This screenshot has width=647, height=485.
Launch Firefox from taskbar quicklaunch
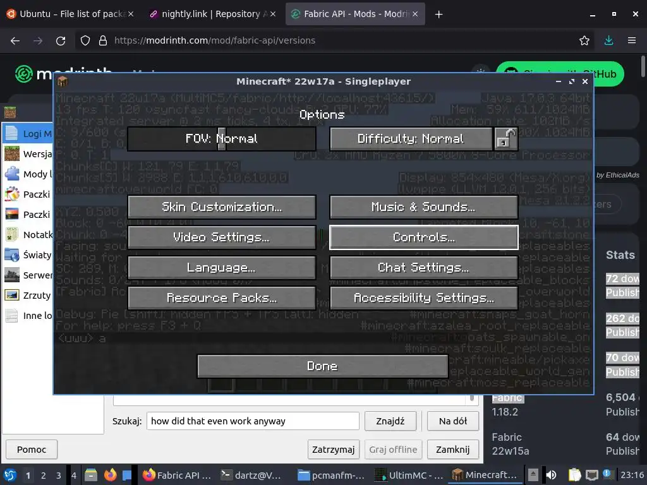110,476
